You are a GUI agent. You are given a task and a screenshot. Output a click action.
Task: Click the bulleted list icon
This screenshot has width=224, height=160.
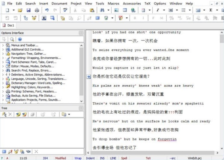point(184,10)
